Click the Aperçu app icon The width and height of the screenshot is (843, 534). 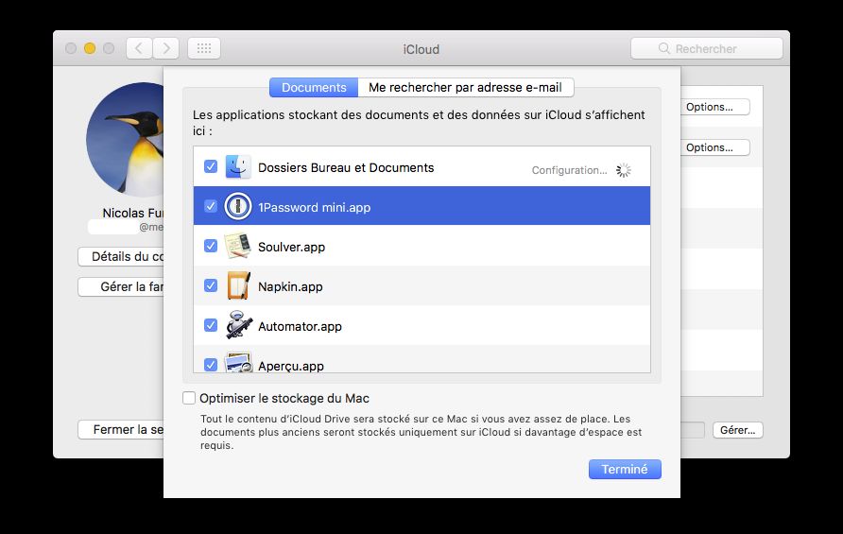(x=238, y=362)
